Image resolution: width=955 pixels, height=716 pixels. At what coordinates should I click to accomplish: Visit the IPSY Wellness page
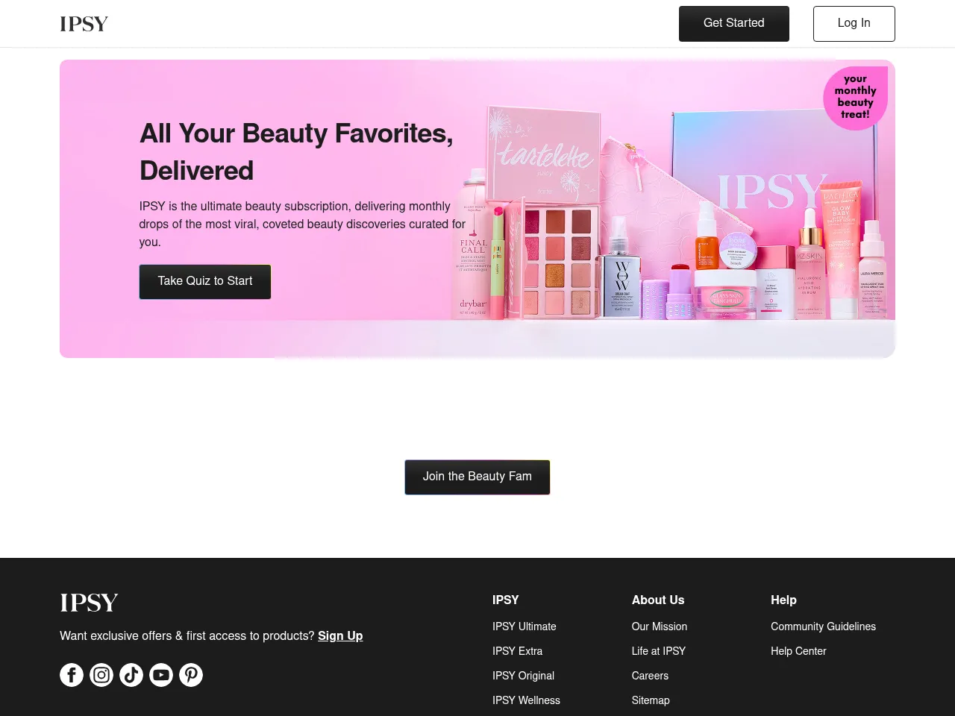[526, 700]
